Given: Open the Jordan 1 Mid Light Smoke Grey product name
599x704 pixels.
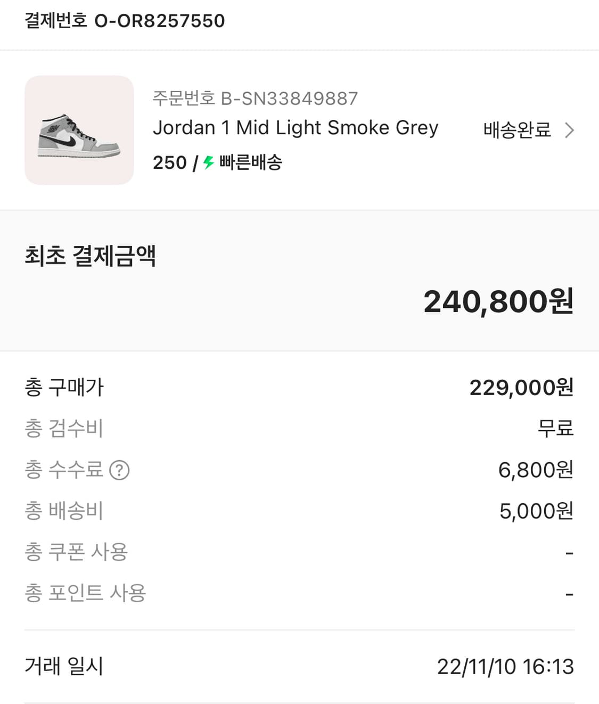Looking at the screenshot, I should coord(296,128).
